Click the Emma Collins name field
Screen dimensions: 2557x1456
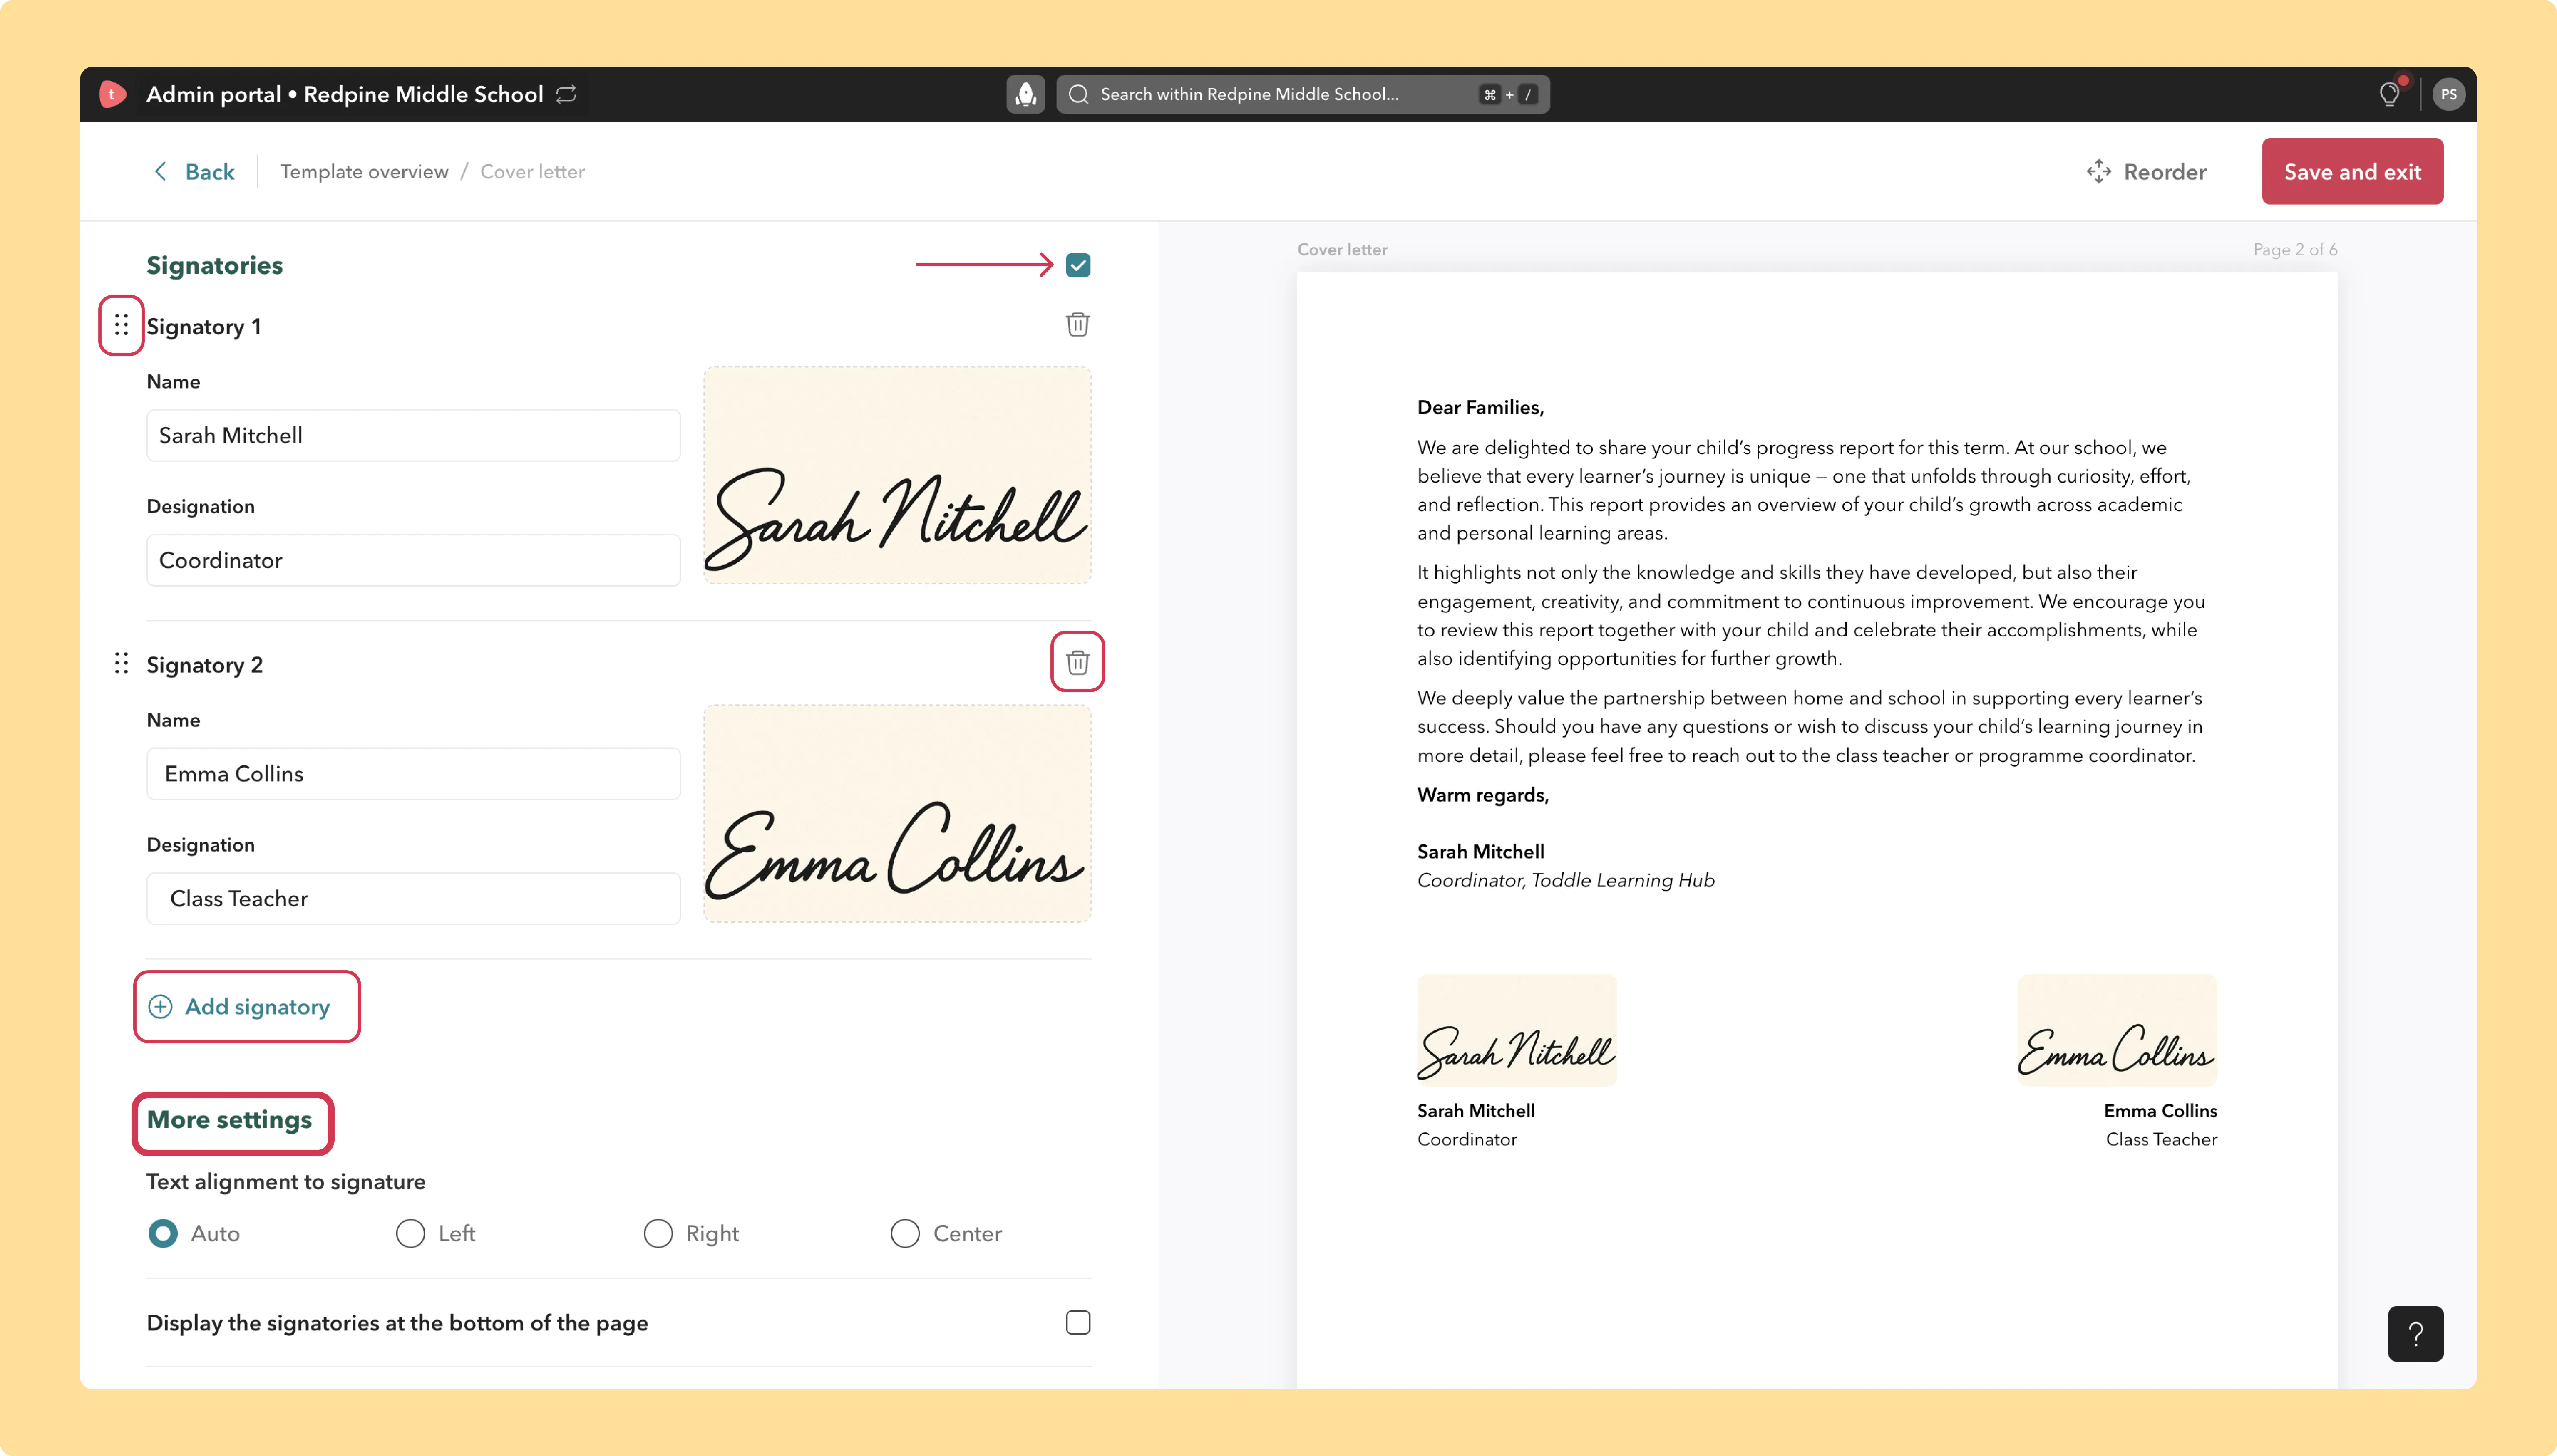(413, 774)
